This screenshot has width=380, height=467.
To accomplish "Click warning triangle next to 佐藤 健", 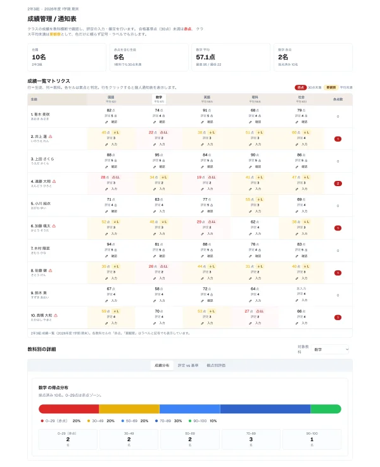I will click(x=51, y=270).
